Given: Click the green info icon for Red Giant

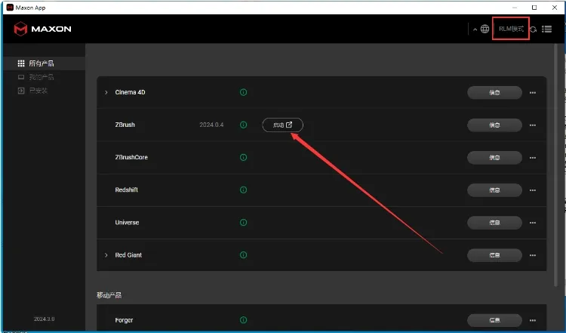Looking at the screenshot, I should coord(243,254).
